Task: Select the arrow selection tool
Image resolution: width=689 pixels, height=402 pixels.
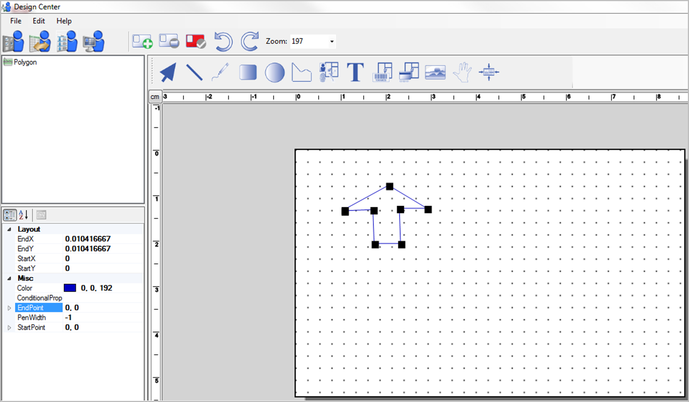Action: click(167, 72)
